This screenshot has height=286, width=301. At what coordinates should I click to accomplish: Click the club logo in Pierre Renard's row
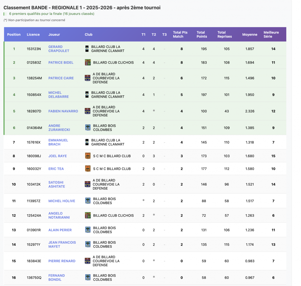click(x=88, y=261)
